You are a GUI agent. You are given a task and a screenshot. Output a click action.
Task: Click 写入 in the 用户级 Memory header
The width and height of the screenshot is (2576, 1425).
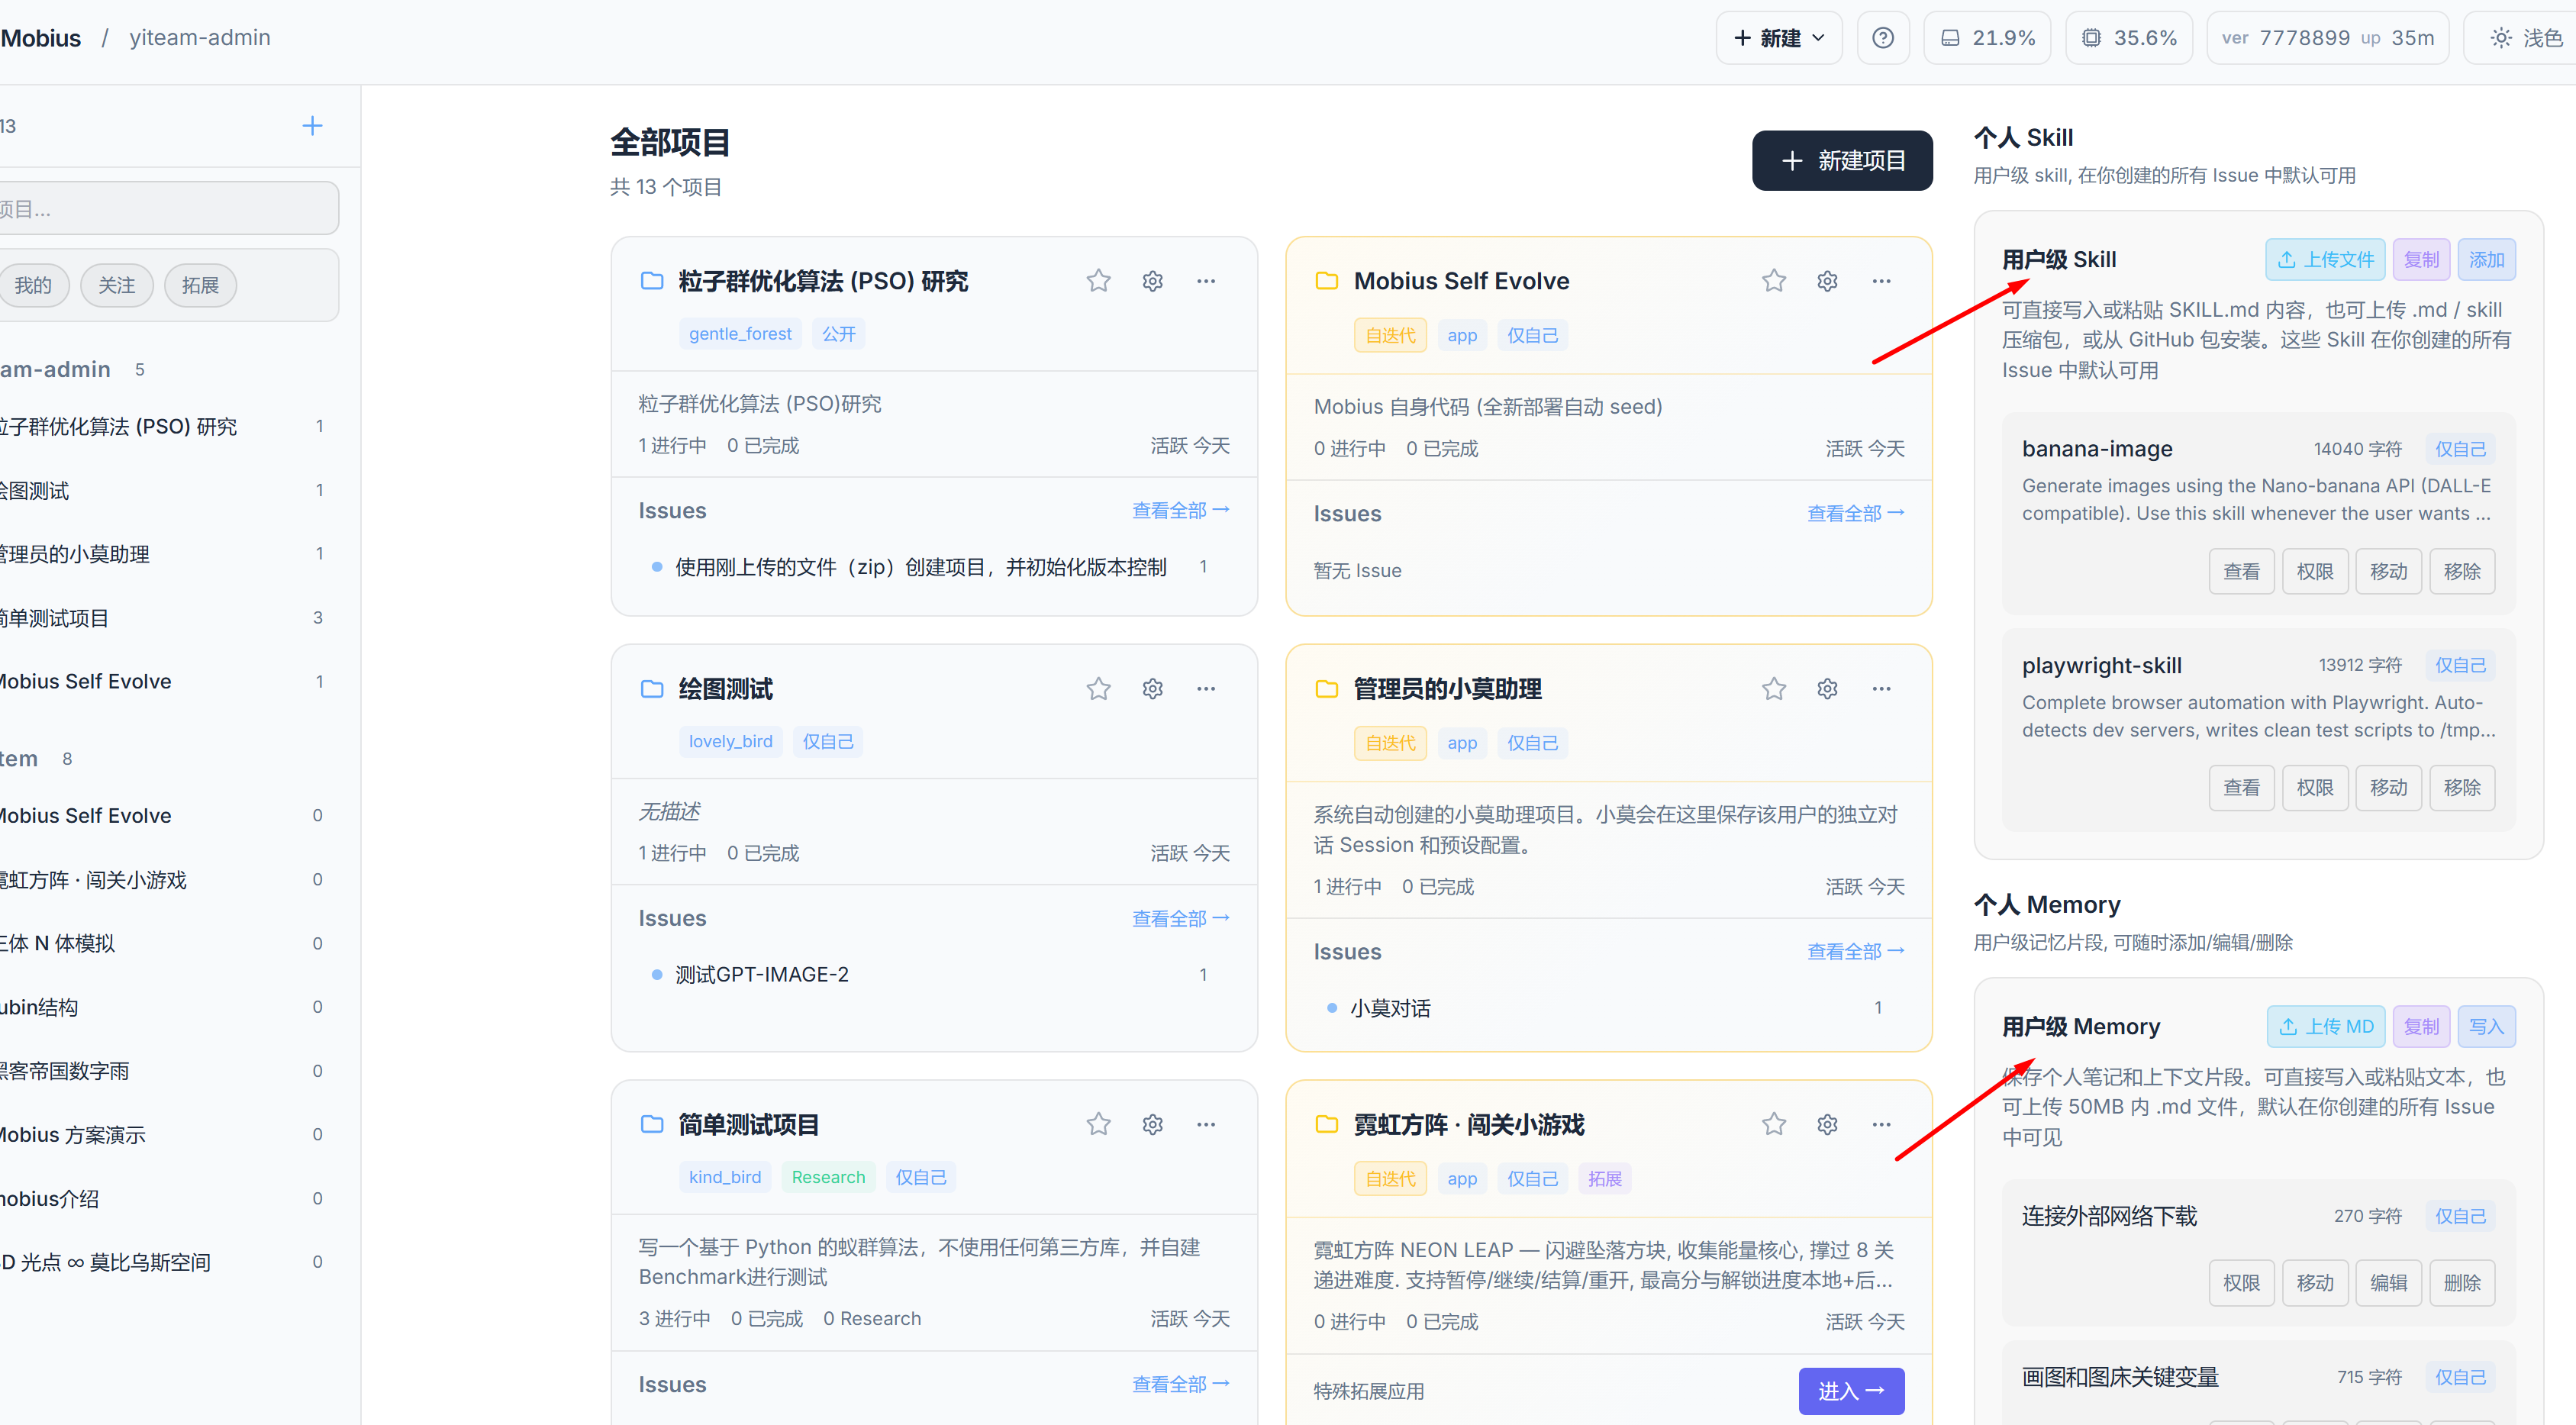pos(2487,1027)
